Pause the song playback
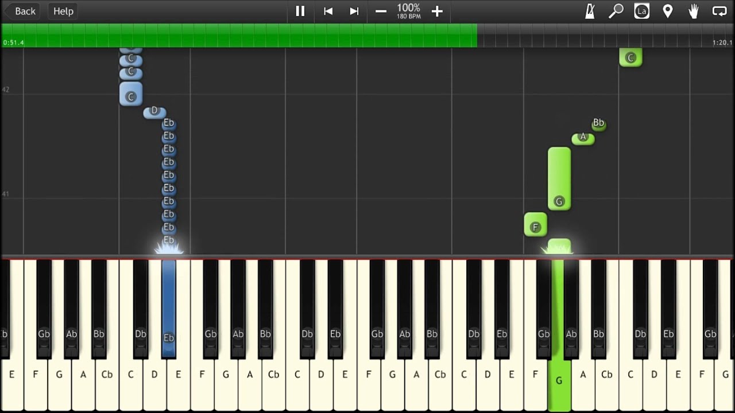The image size is (735, 413). pyautogui.click(x=300, y=11)
